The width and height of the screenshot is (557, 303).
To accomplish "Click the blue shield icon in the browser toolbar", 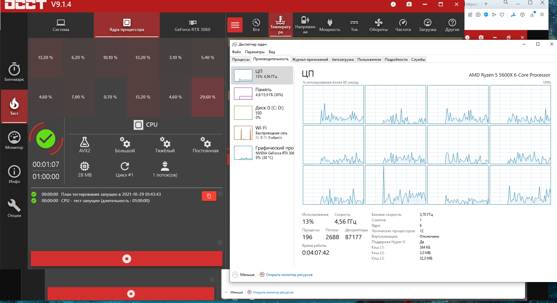I will 486,15.
